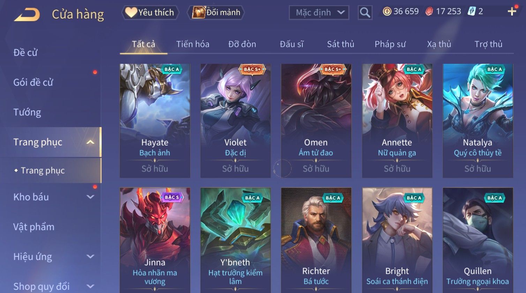Open Gói đề cử in the sidebar
The height and width of the screenshot is (293, 526).
coord(33,82)
